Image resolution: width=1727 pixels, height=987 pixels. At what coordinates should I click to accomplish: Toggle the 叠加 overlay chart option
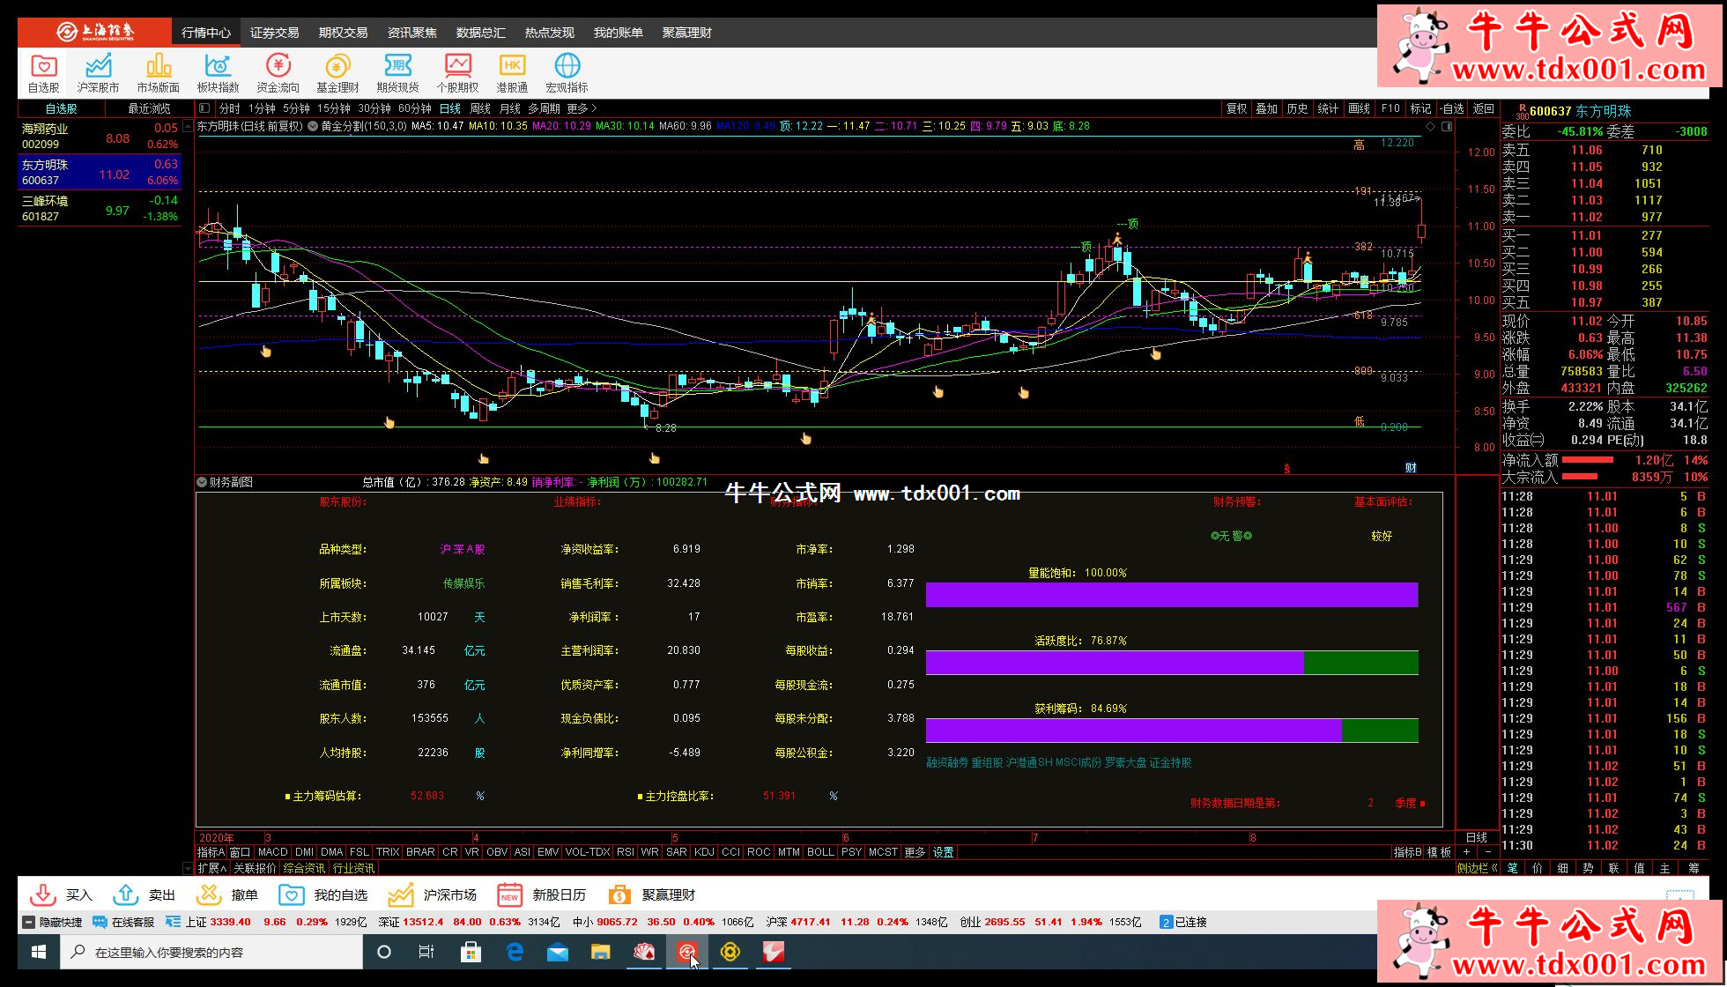tap(1266, 108)
